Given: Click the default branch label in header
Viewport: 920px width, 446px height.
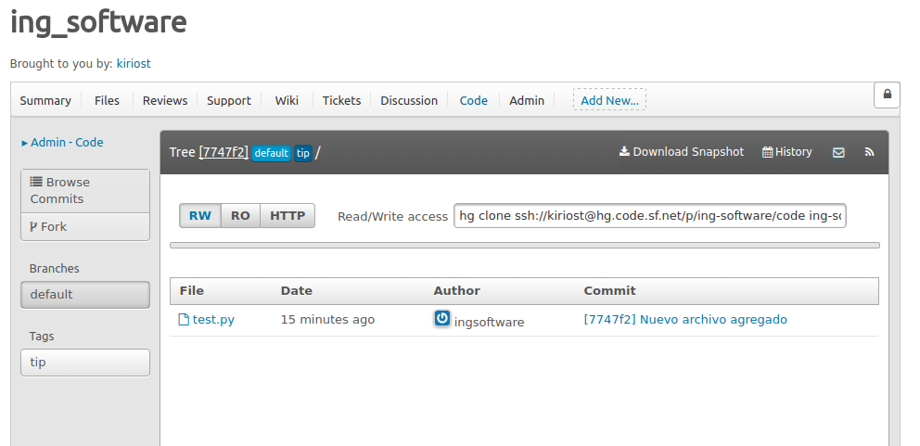Looking at the screenshot, I should pyautogui.click(x=271, y=153).
